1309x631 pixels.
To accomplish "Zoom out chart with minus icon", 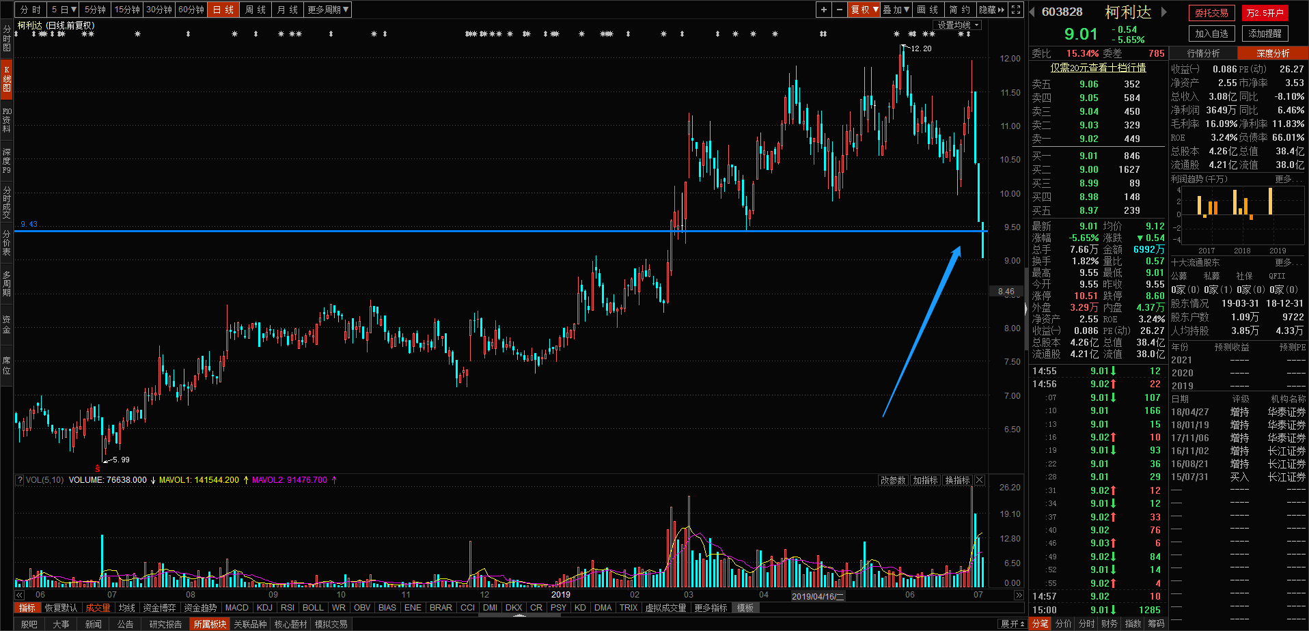I will [839, 10].
